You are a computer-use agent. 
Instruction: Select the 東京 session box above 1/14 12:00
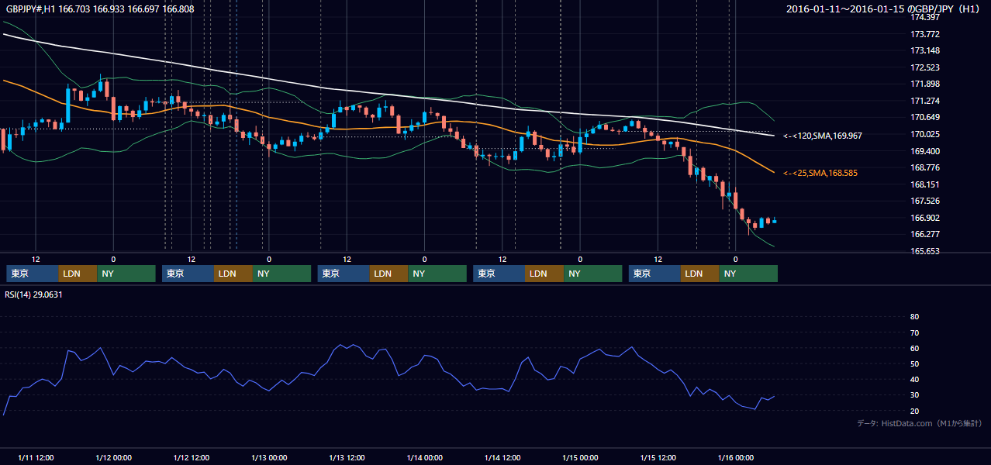pos(499,274)
